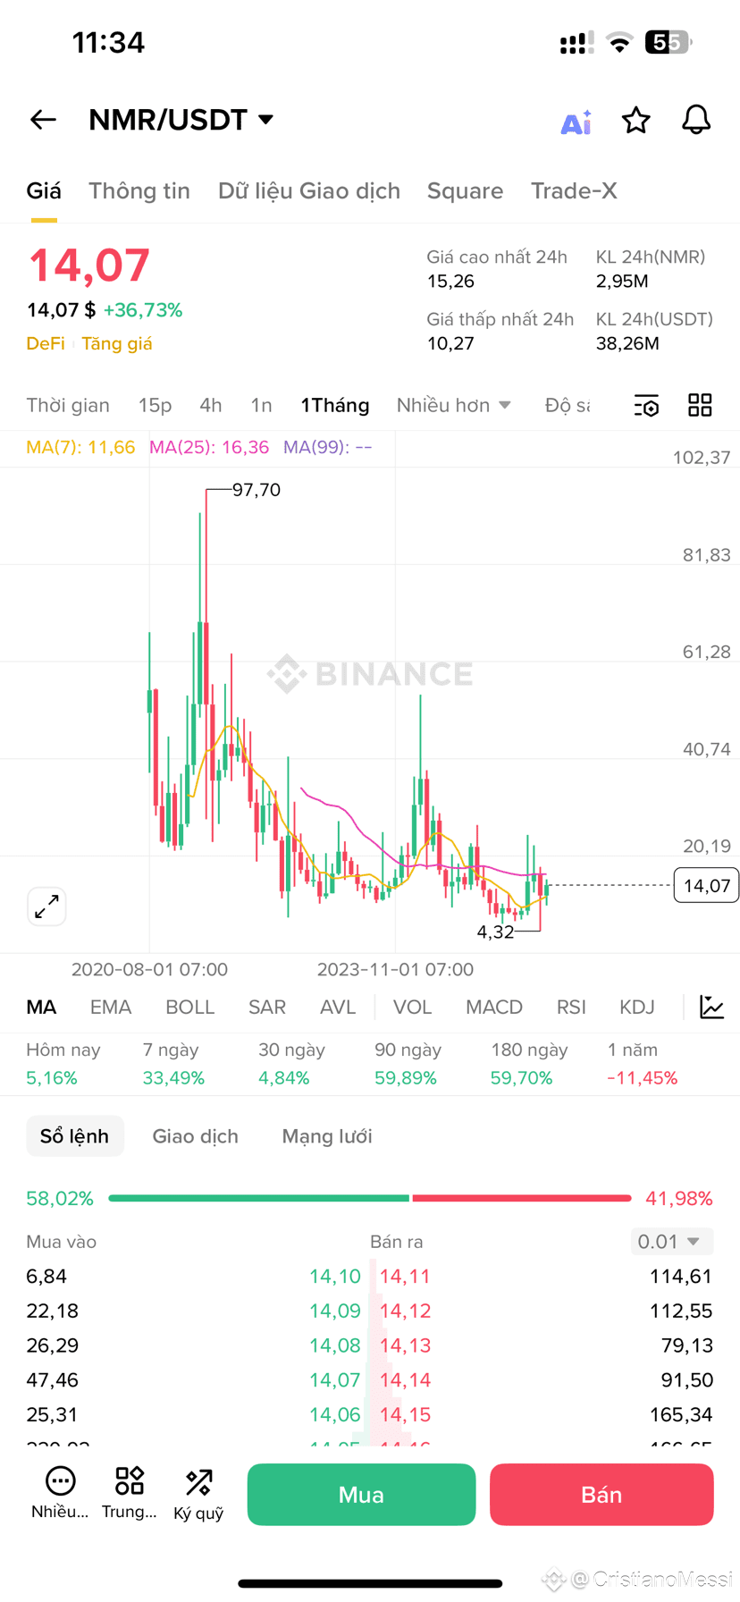The width and height of the screenshot is (740, 1602).
Task: Switch to the Giá tab
Action: (x=44, y=191)
